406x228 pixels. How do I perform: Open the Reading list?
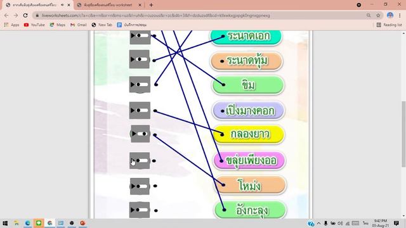pyautogui.click(x=389, y=25)
